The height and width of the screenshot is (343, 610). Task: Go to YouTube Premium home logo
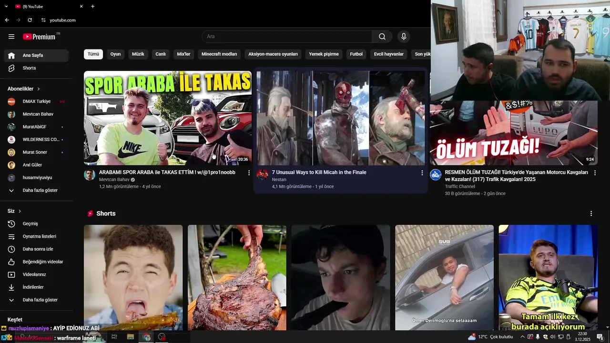click(x=40, y=37)
